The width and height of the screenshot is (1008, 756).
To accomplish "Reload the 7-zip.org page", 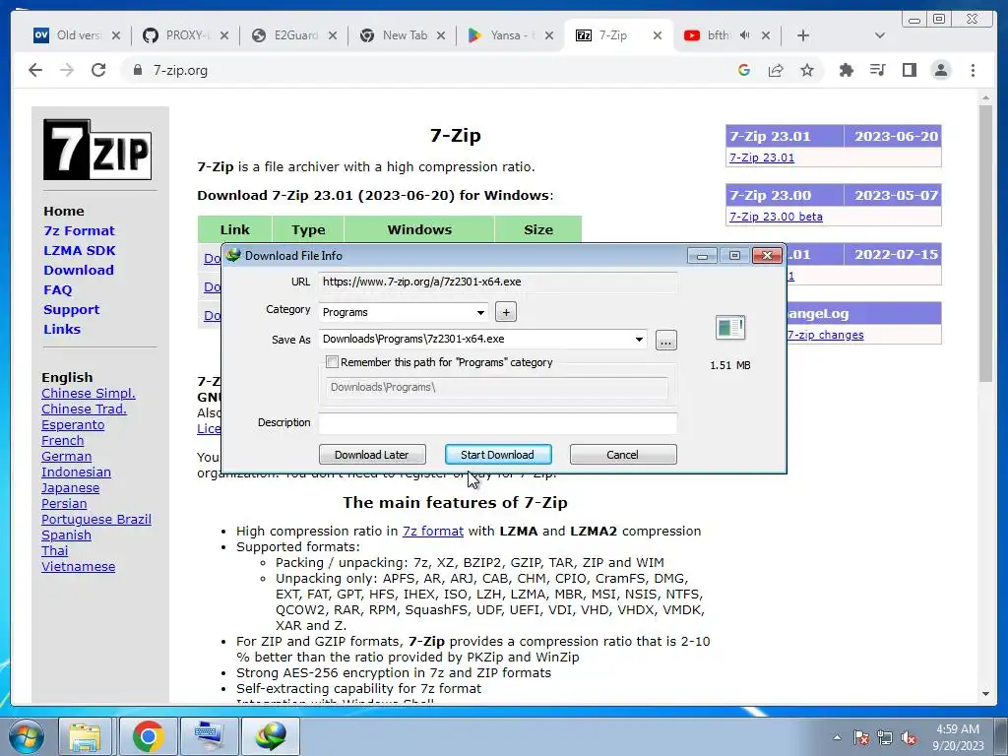I will pyautogui.click(x=98, y=70).
